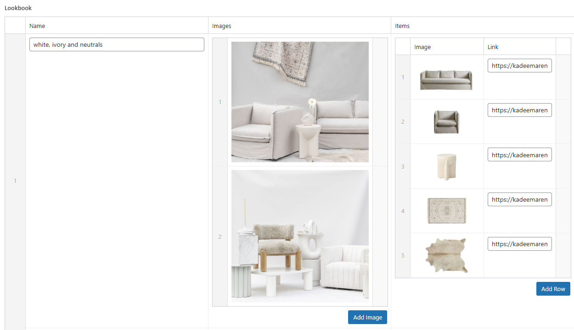Edit the Link field for patterned rug item
This screenshot has width=574, height=330.
(519, 199)
